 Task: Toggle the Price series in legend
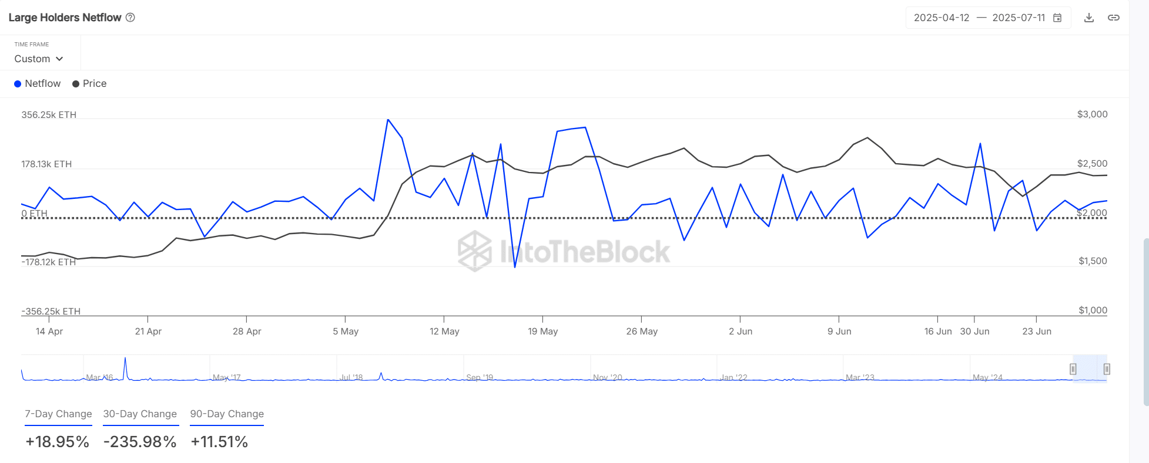(x=94, y=84)
